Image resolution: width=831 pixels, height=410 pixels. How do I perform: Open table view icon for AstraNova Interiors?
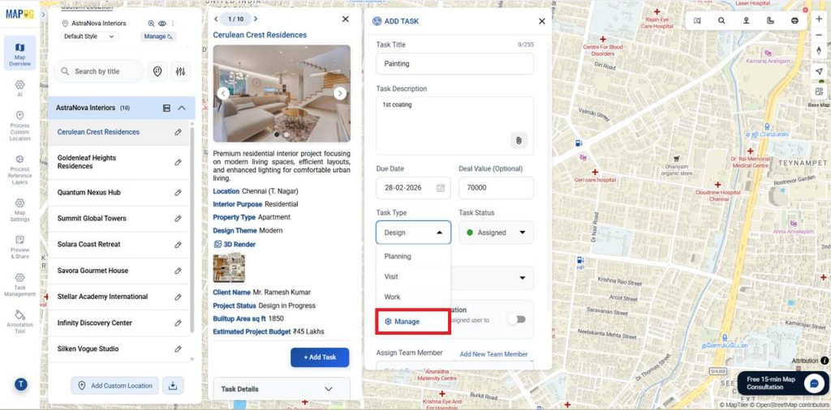[166, 108]
